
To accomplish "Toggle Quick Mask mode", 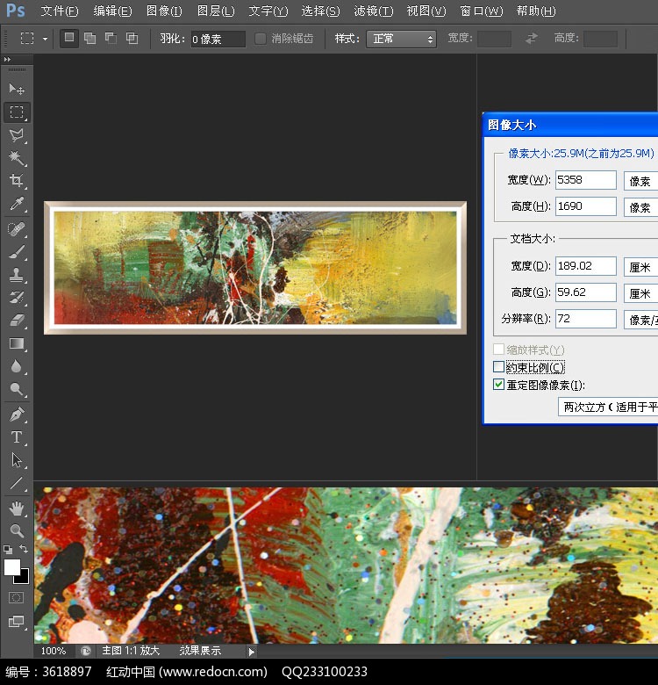I will point(16,597).
